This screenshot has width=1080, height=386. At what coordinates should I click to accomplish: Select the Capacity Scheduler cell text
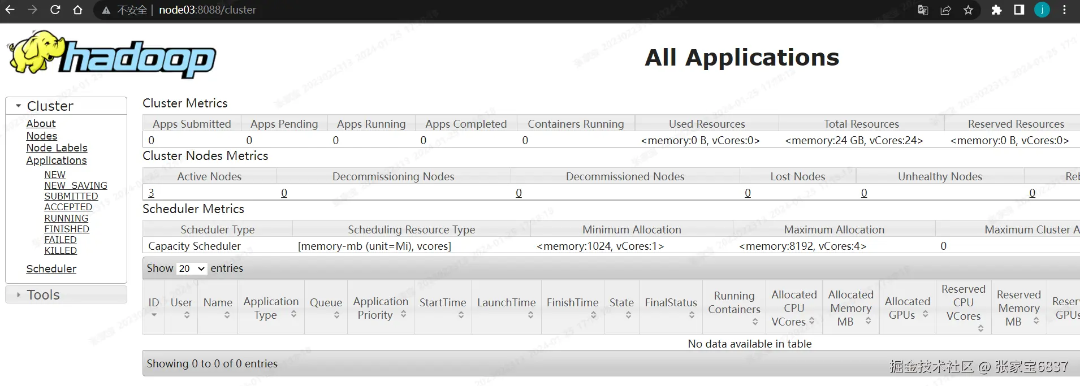(x=195, y=246)
